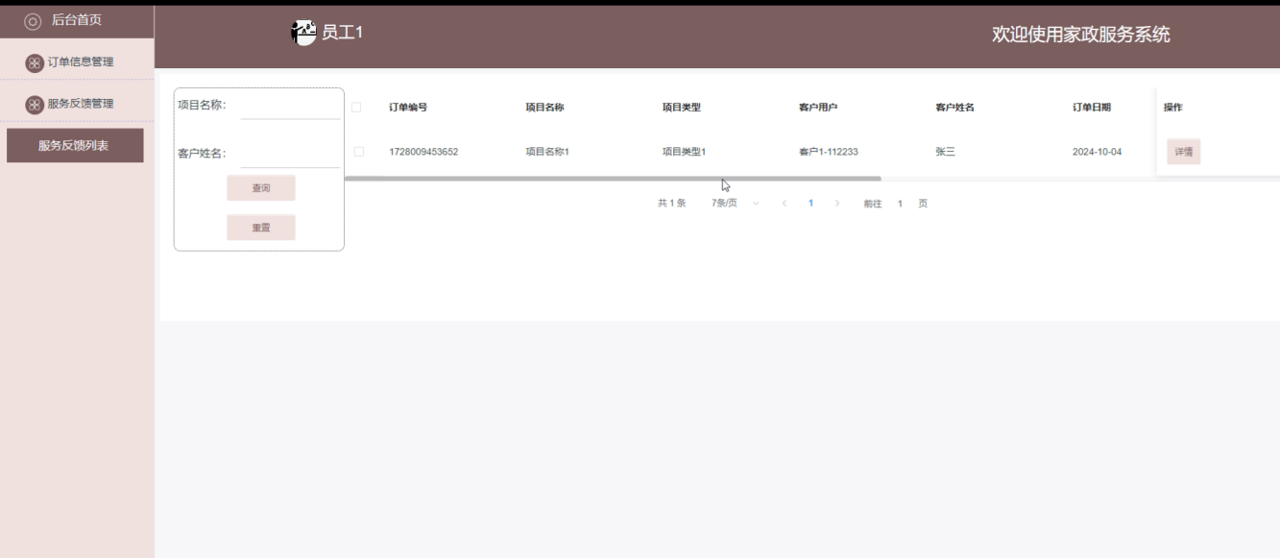Click the 查询 button
The height and width of the screenshot is (558, 1280).
point(261,188)
